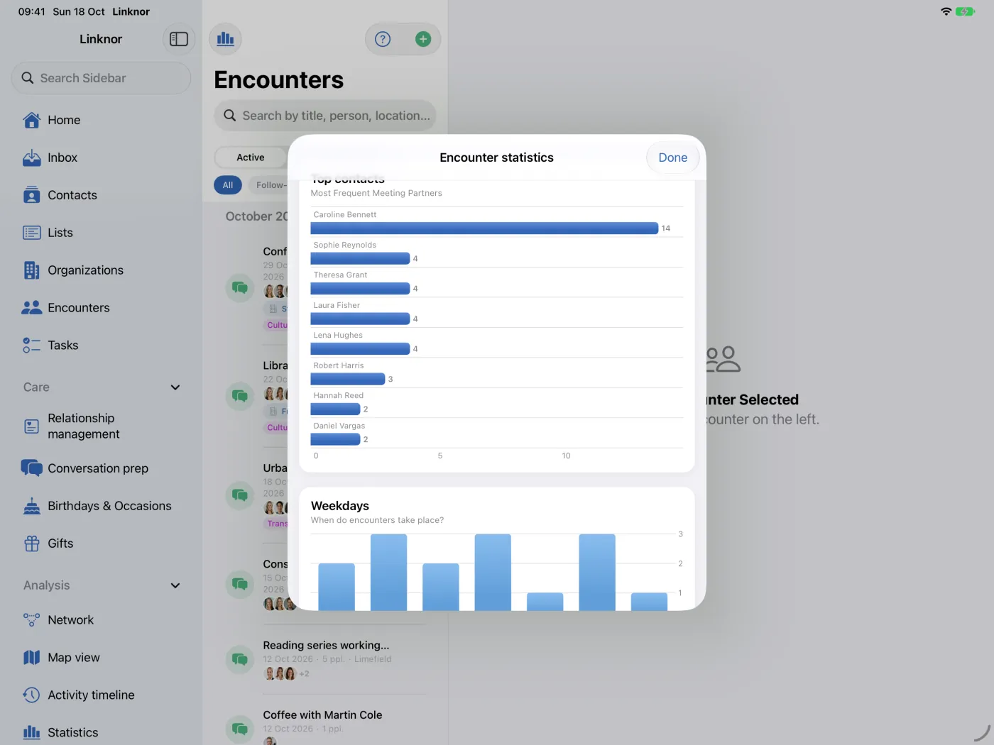Close statistics with Done button
Screen dimensions: 994x745
point(673,158)
